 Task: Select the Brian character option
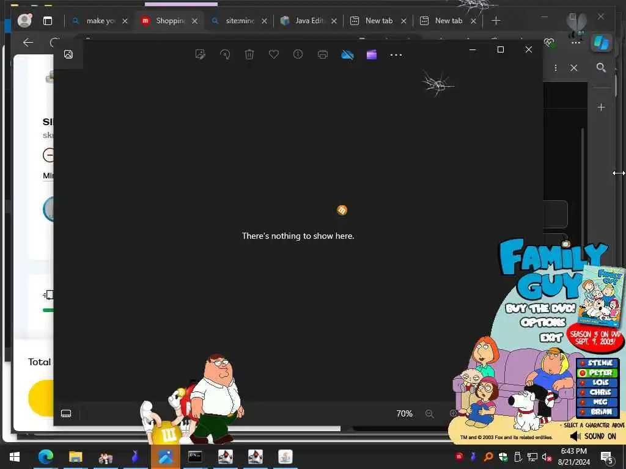[598, 412]
